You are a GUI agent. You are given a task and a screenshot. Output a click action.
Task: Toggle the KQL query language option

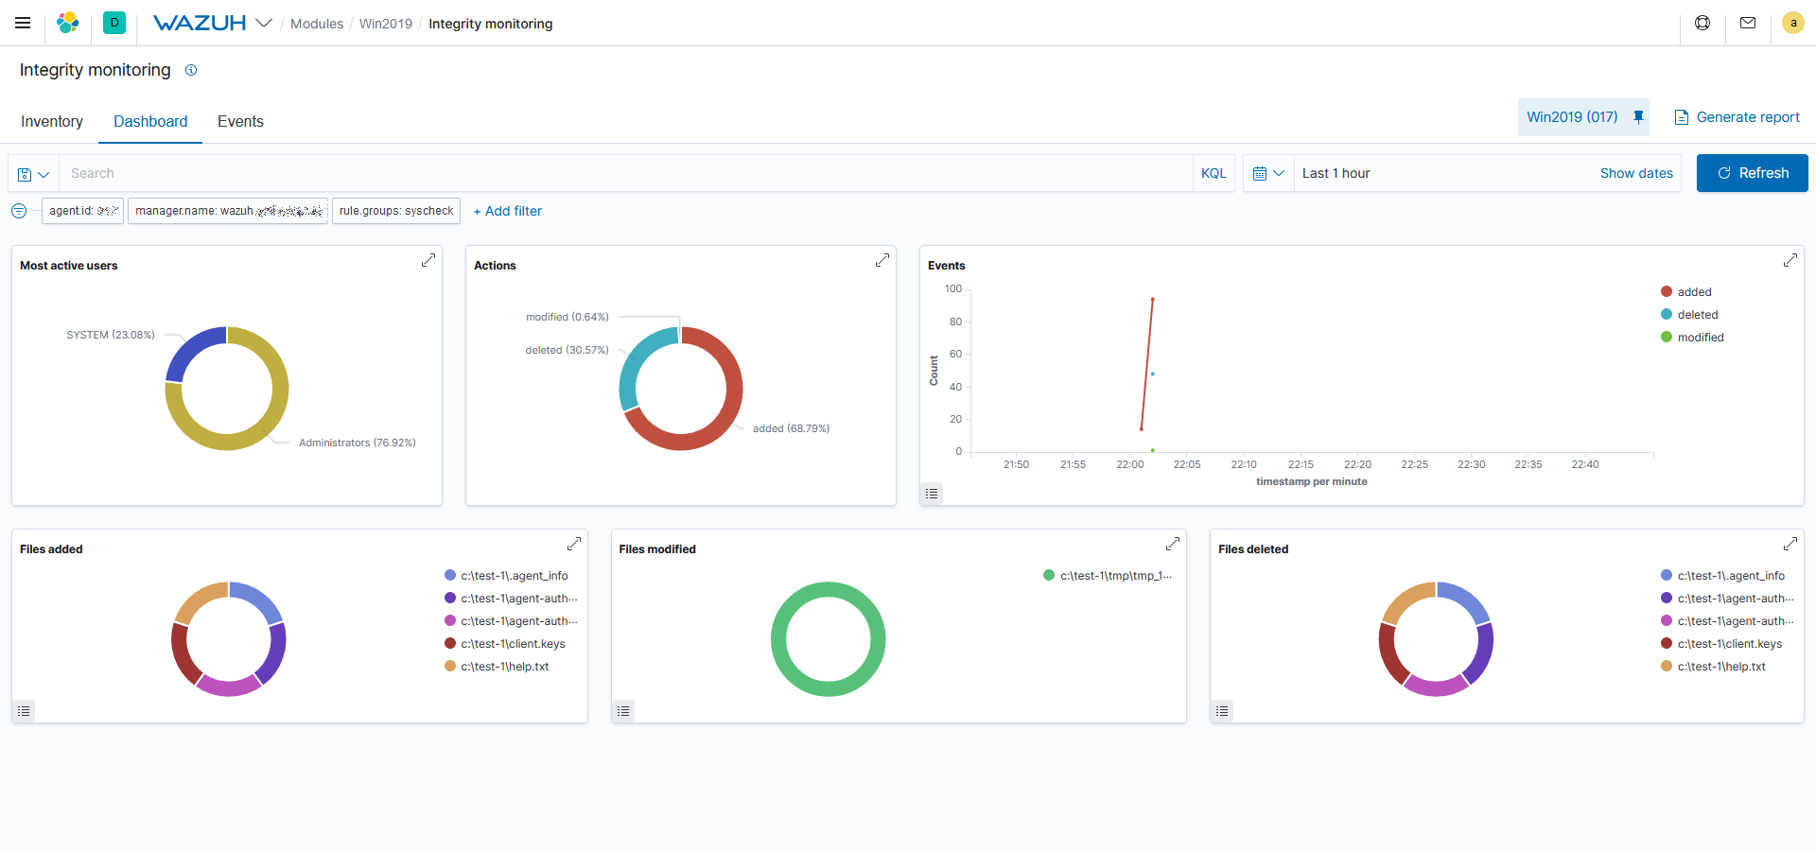pos(1214,173)
